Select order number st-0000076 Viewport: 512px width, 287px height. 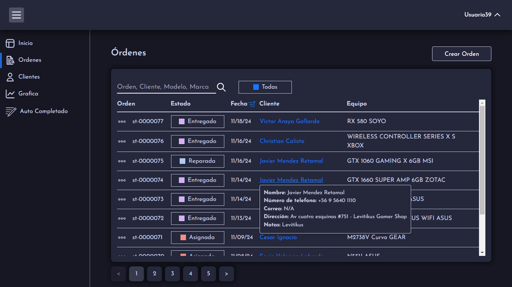pos(148,141)
